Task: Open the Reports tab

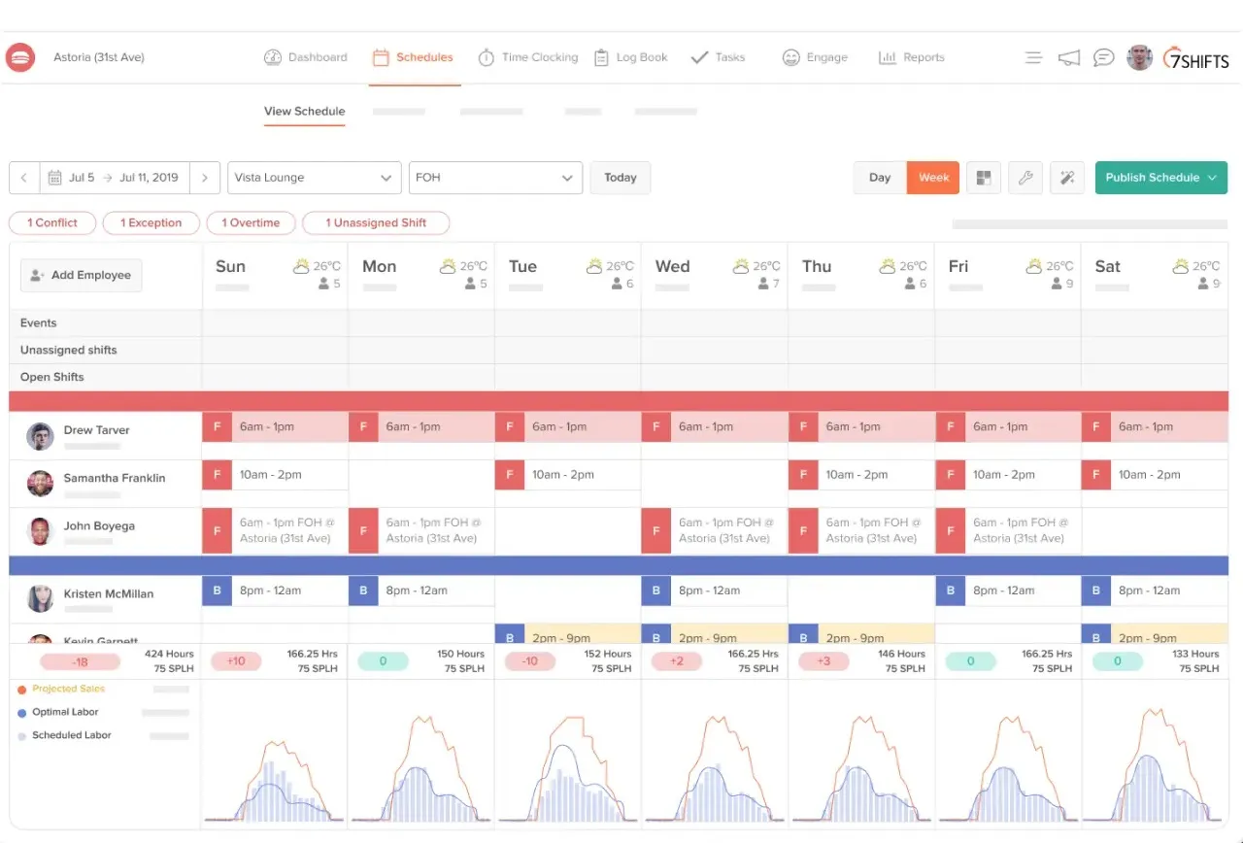Action: (912, 57)
